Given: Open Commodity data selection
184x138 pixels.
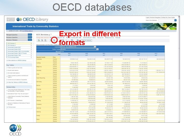Looking at the screenshot, I should pos(89,38).
